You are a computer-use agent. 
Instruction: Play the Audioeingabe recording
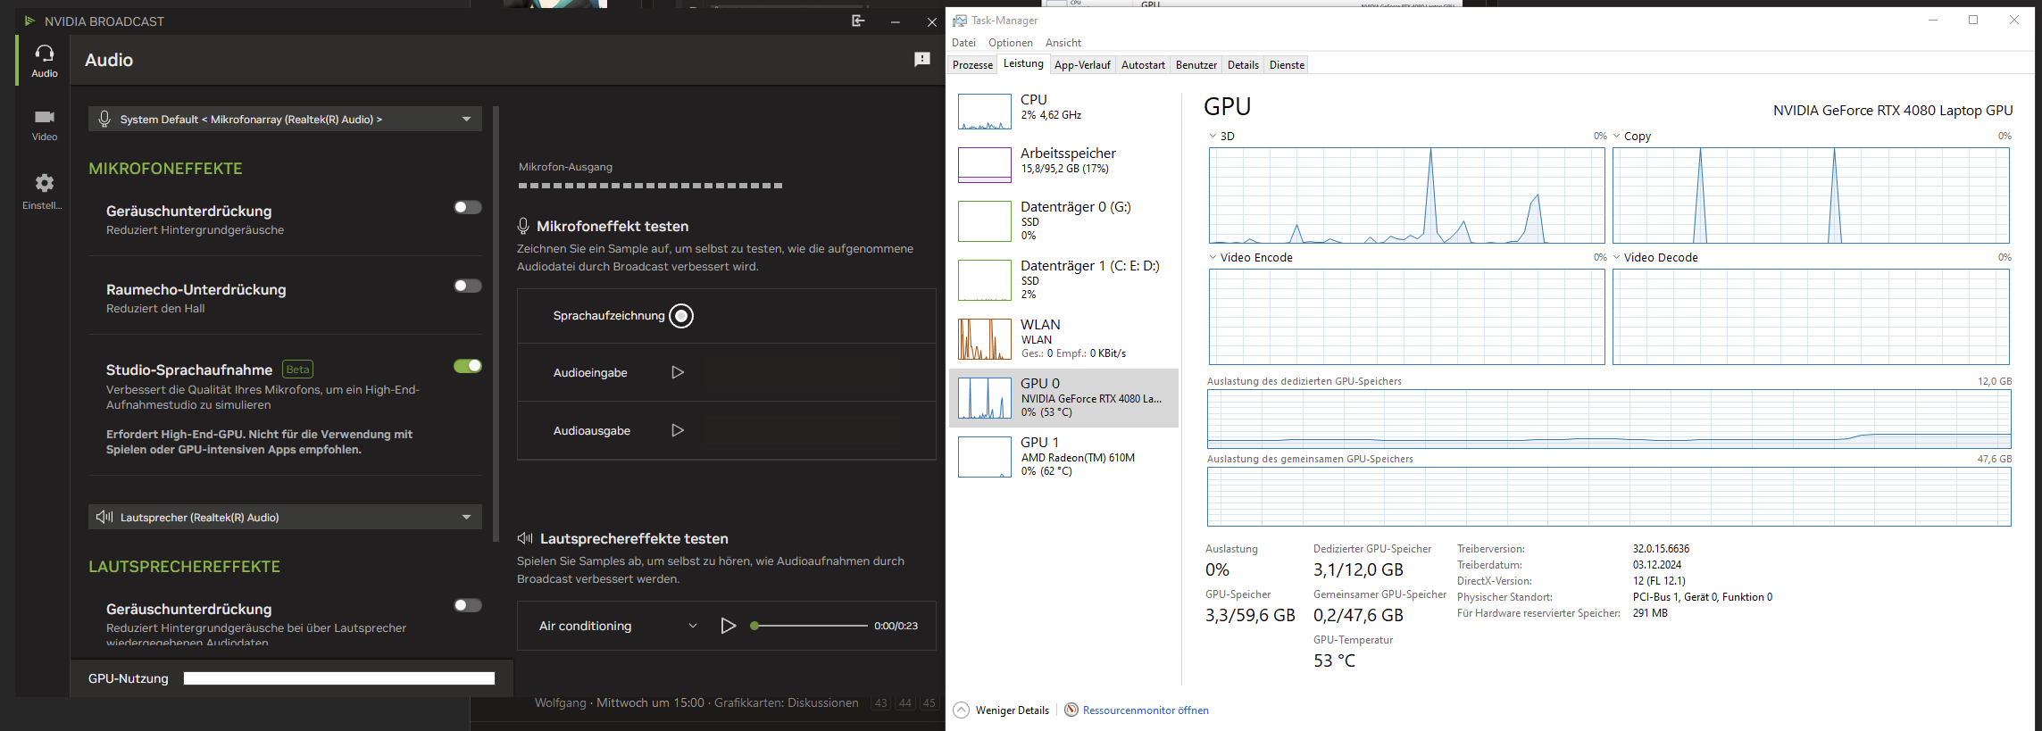point(678,372)
